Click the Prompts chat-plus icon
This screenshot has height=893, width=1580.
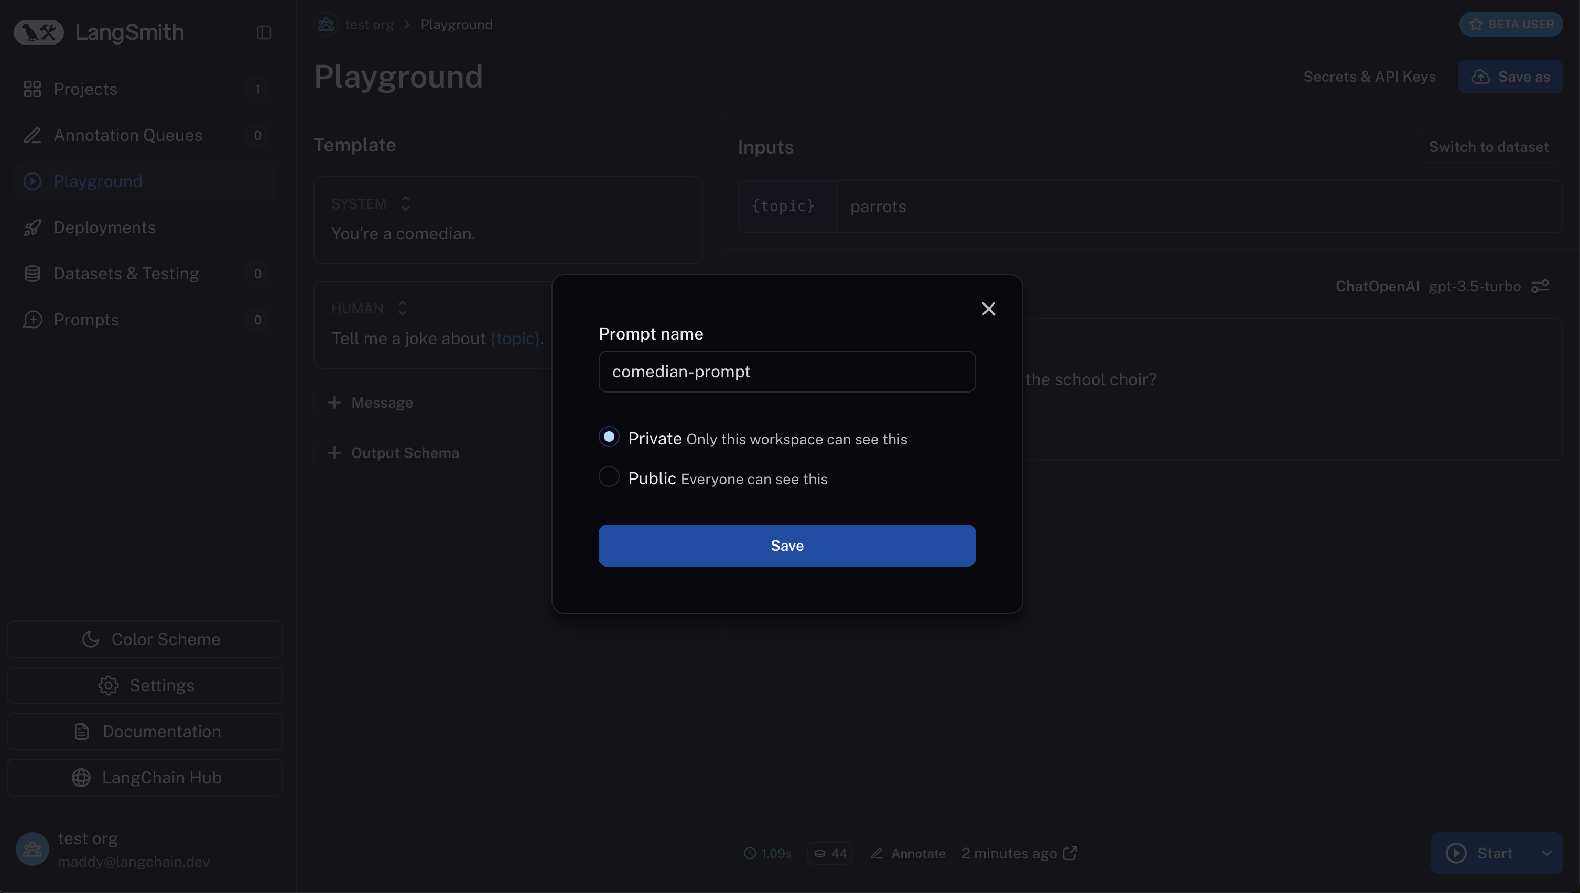pos(32,320)
